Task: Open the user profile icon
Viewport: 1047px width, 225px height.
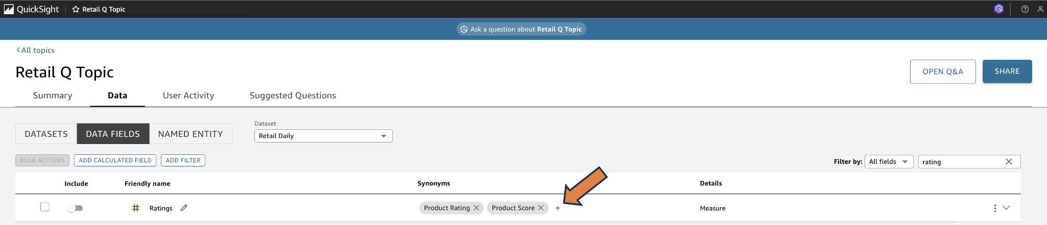Action: point(1040,9)
